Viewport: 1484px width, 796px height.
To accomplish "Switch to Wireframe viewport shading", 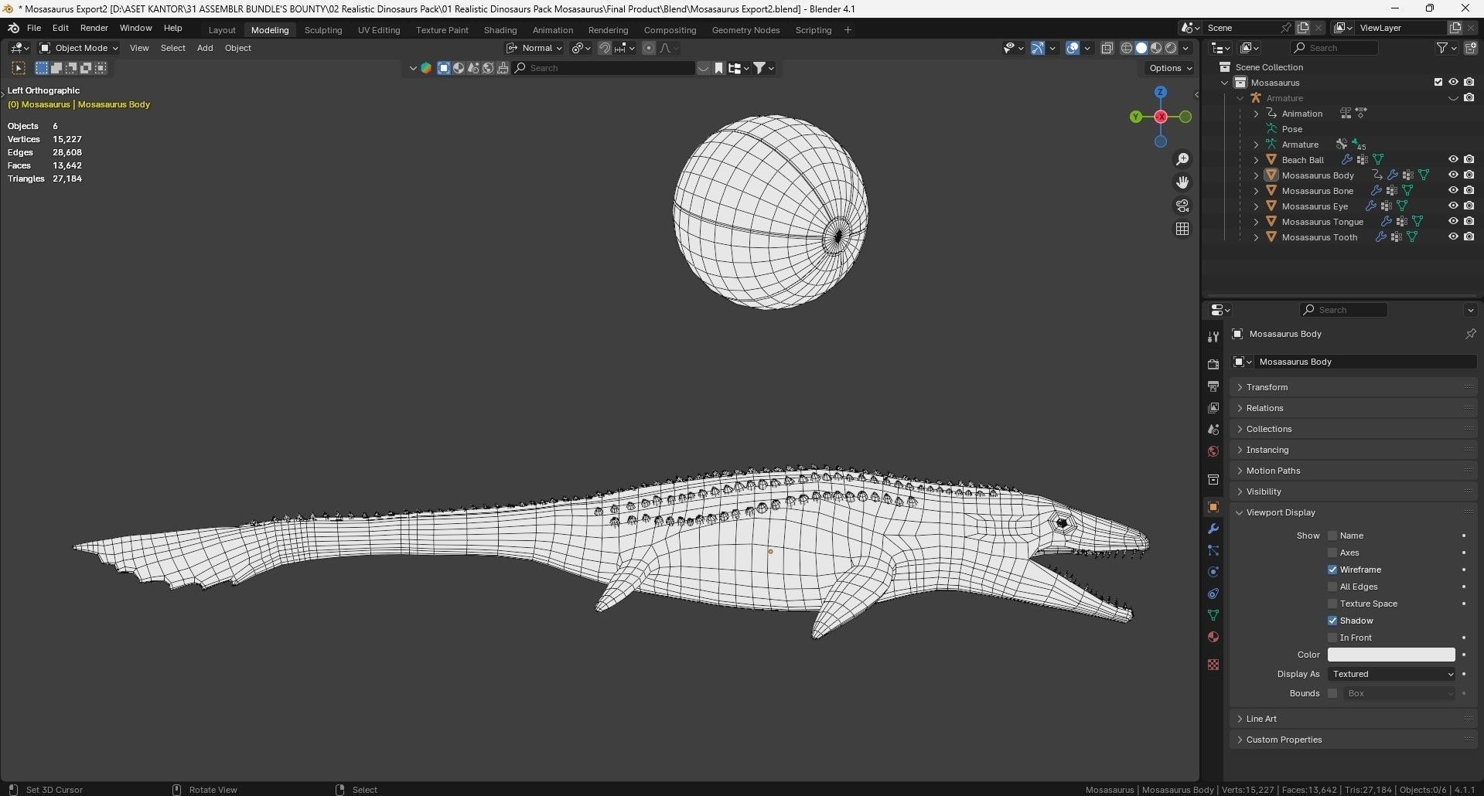I will [1127, 48].
